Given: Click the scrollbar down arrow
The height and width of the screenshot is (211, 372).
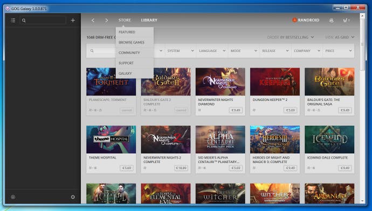Looking at the screenshot, I should 362,201.
